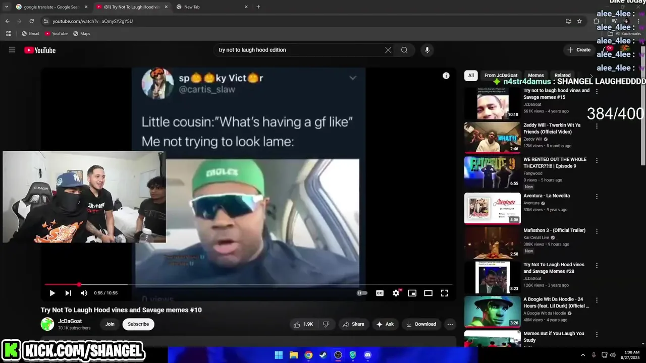Viewport: 646px width, 363px height.
Task: Open JcDaGoat channel name link
Action: coord(70,321)
